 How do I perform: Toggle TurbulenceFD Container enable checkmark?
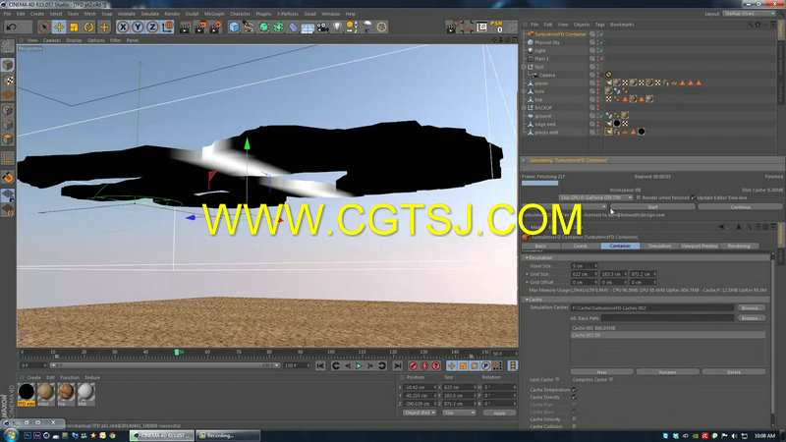pyautogui.click(x=600, y=34)
